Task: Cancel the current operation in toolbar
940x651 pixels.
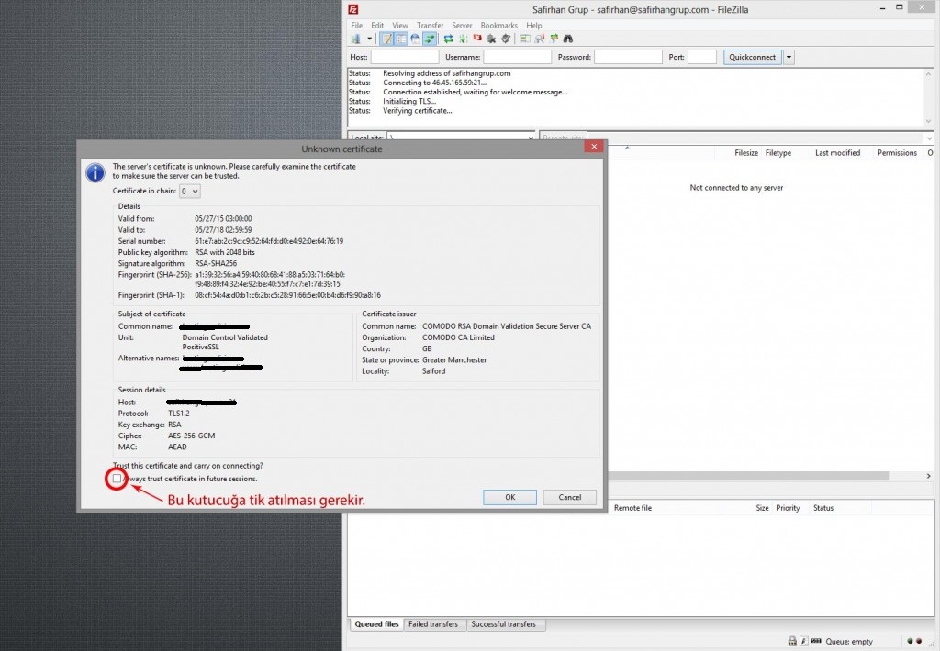Action: point(477,39)
